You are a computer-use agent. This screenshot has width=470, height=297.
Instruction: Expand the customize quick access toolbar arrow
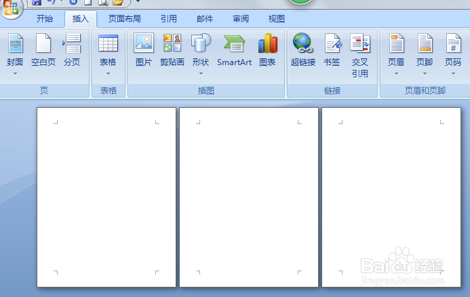138,1
